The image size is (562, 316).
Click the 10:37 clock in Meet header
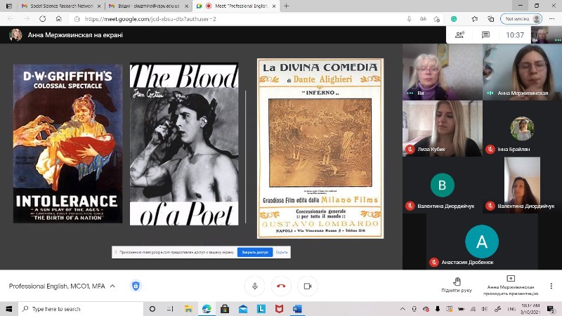point(515,35)
